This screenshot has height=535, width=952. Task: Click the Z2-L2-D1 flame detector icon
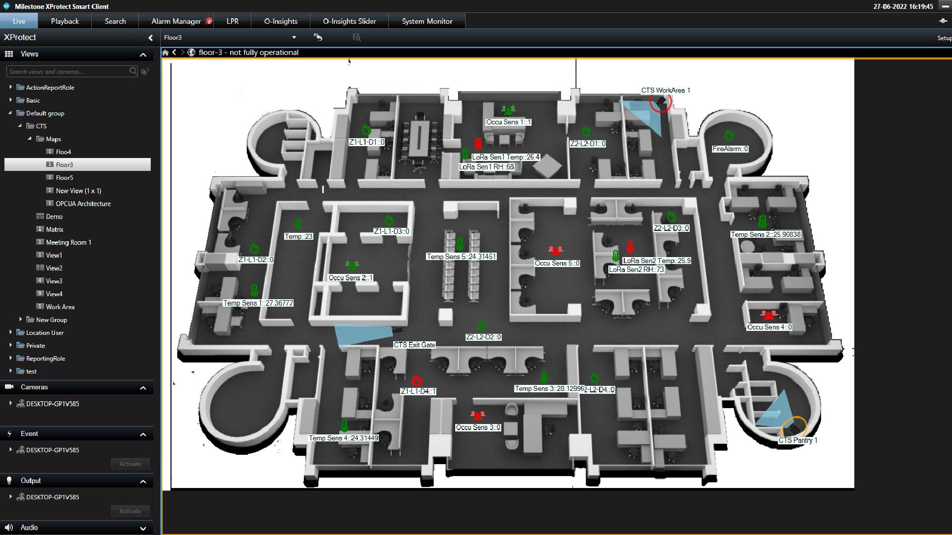(x=586, y=131)
